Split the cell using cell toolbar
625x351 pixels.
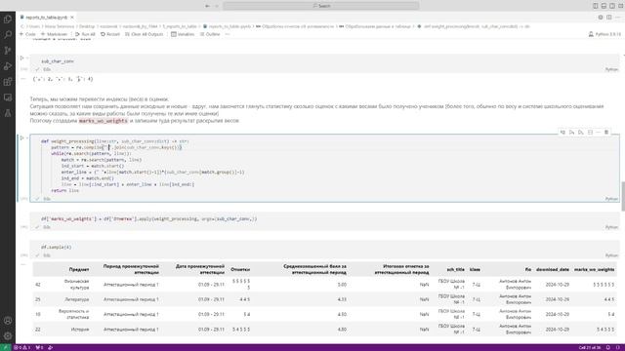[590, 133]
